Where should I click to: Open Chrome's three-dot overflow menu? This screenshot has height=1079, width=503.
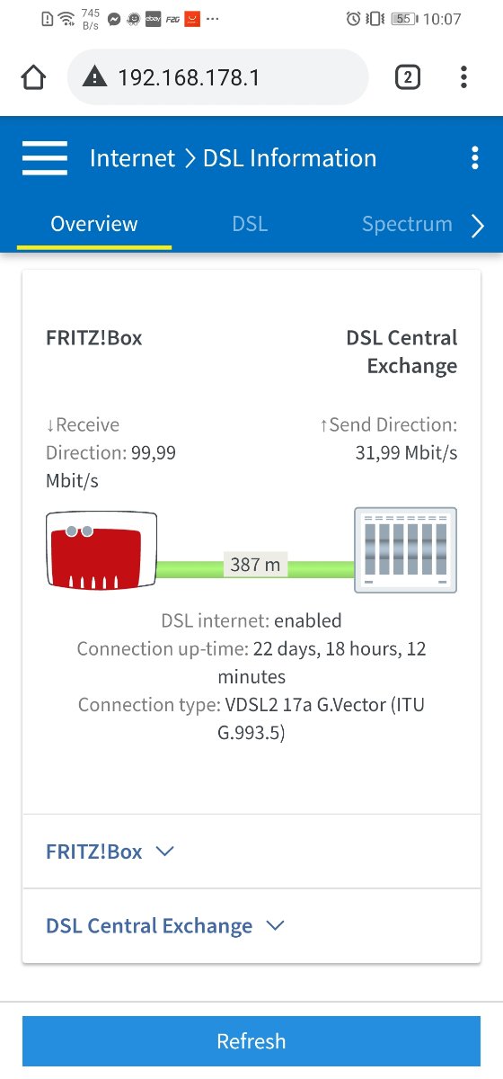[463, 77]
